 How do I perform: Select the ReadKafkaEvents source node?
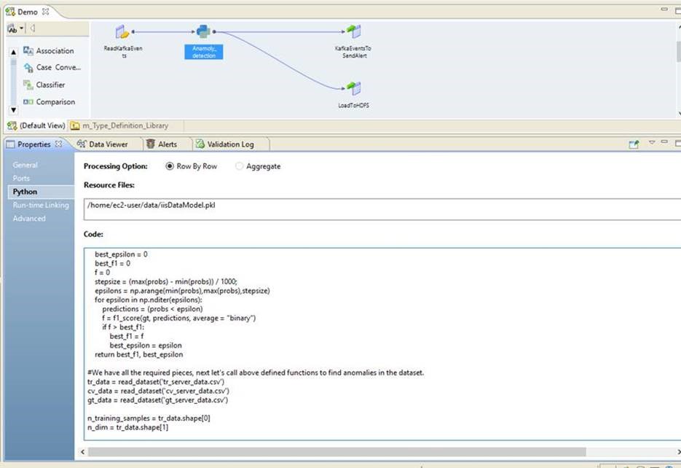[122, 33]
